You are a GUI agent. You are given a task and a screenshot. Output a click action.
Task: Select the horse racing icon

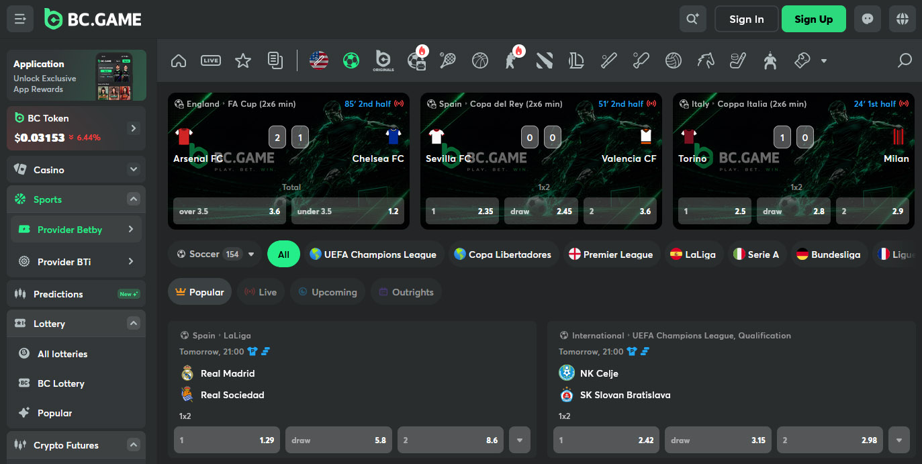click(x=706, y=60)
